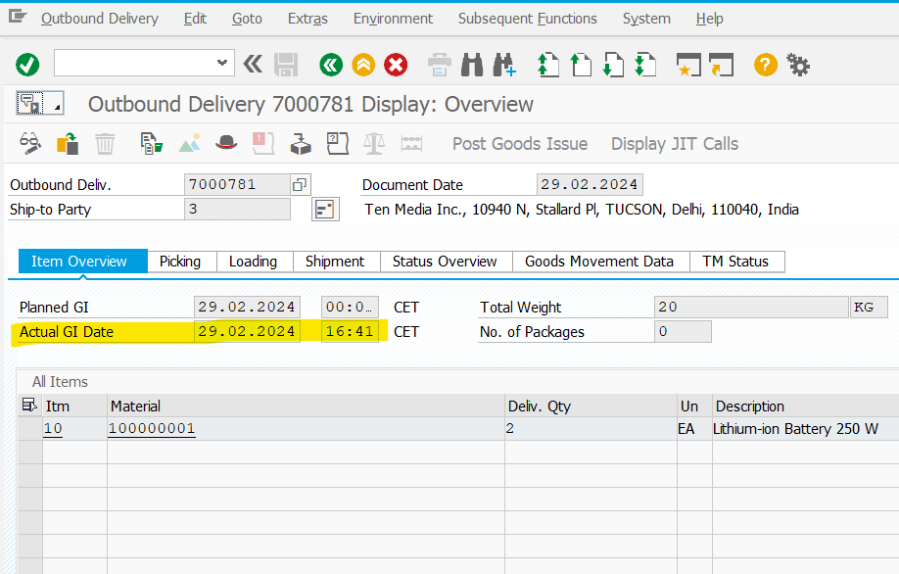Click the green Back arrow icon
This screenshot has width=899, height=574.
click(331, 65)
